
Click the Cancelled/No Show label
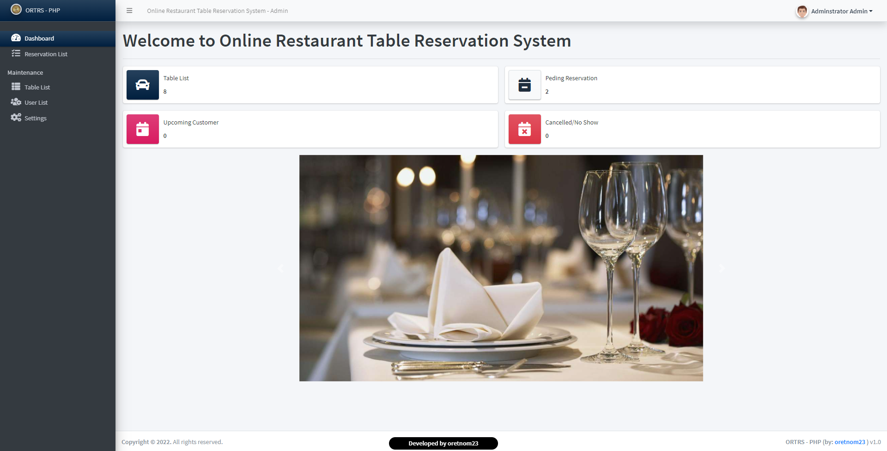click(x=571, y=122)
